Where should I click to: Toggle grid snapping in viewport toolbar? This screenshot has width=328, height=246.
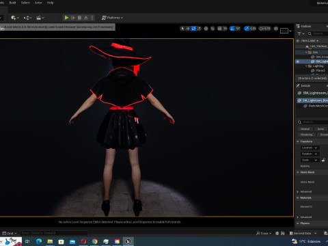[x=219, y=29]
